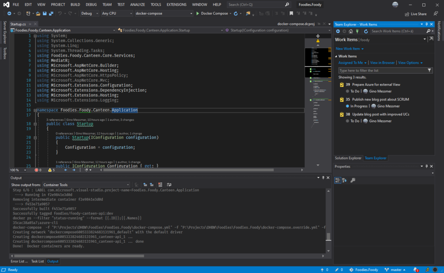Open the Debug solution configuration dropdown
This screenshot has width=444, height=273.
click(90, 13)
